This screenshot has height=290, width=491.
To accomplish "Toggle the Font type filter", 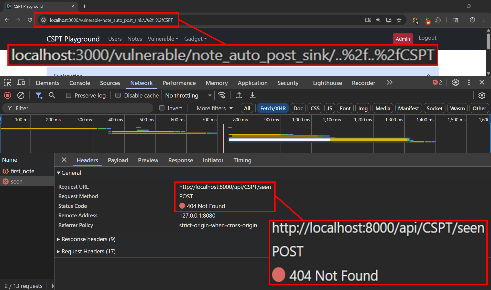I will (345, 108).
